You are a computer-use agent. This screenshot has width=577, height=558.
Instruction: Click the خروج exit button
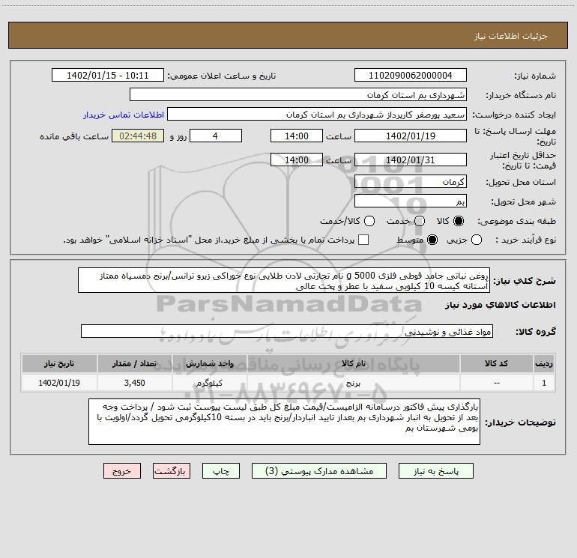click(x=122, y=471)
